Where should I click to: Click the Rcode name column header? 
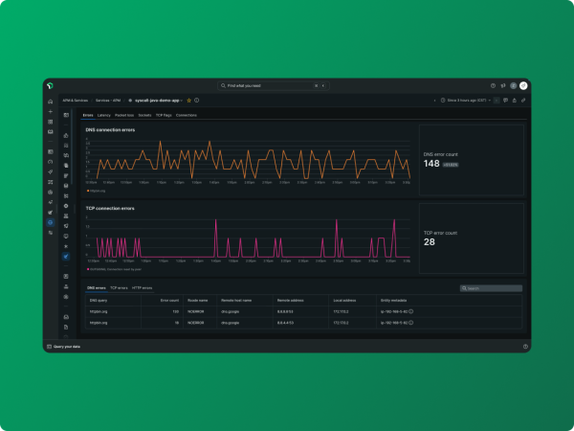point(198,301)
